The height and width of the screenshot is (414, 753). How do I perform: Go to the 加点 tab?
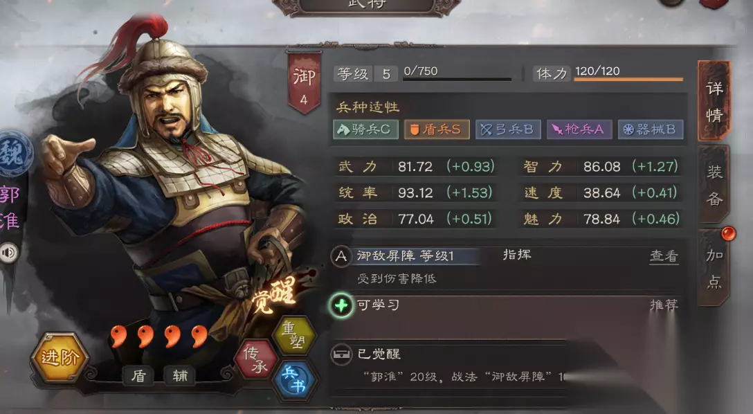point(714,268)
